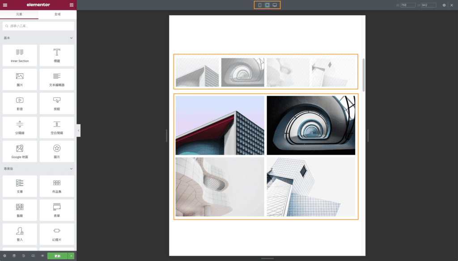Image resolution: width=458 pixels, height=261 pixels.
Task: Collapse the 基本 widget category
Action: (71, 38)
